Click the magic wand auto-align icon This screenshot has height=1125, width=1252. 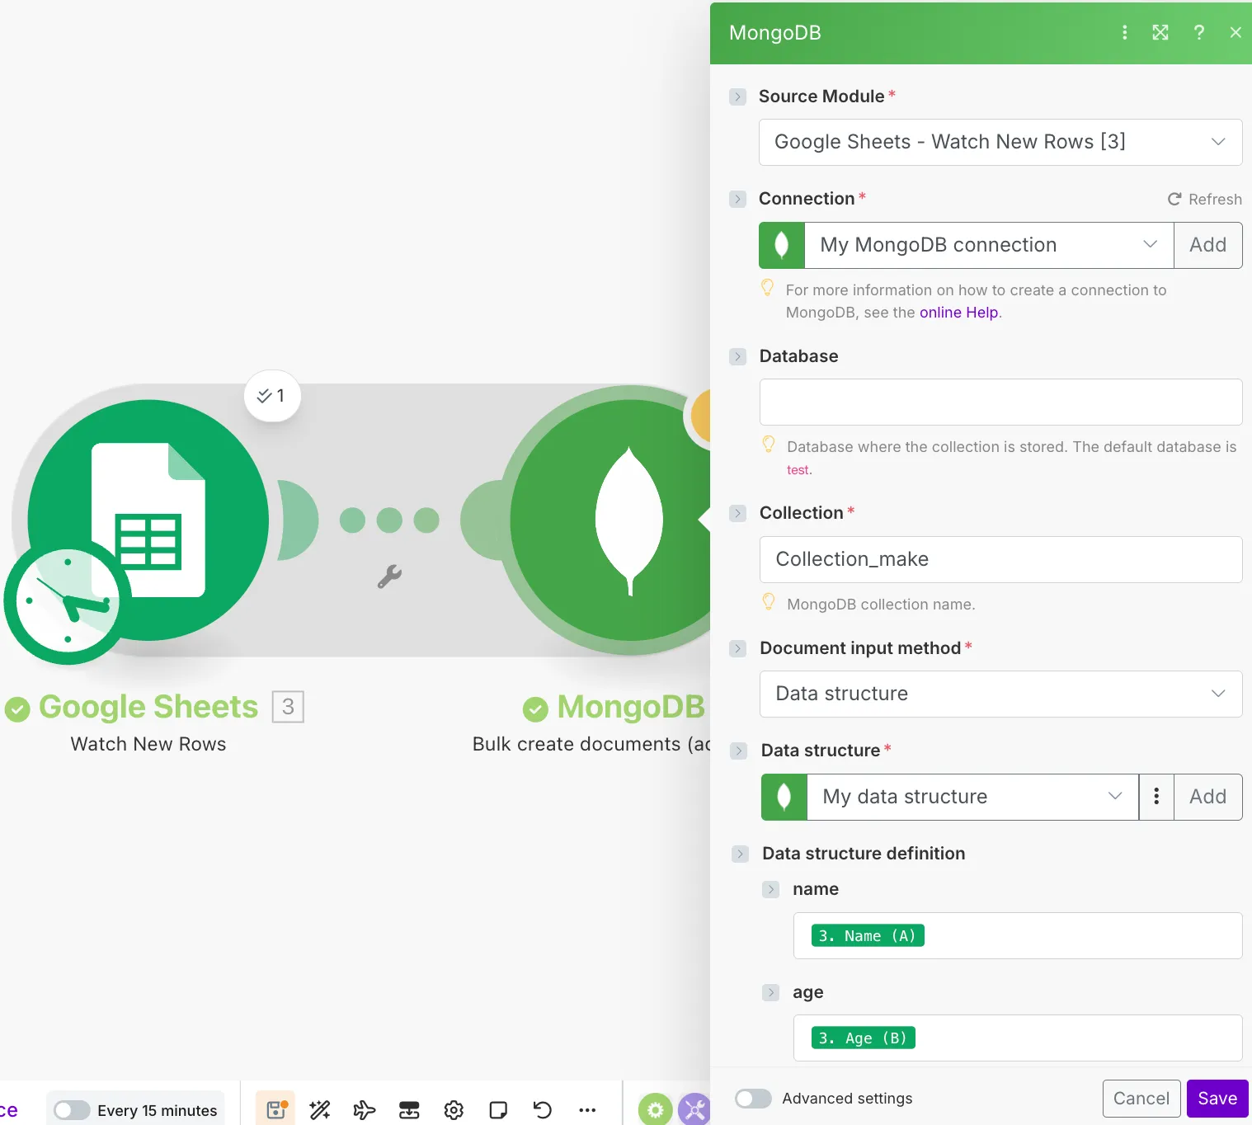click(x=320, y=1110)
